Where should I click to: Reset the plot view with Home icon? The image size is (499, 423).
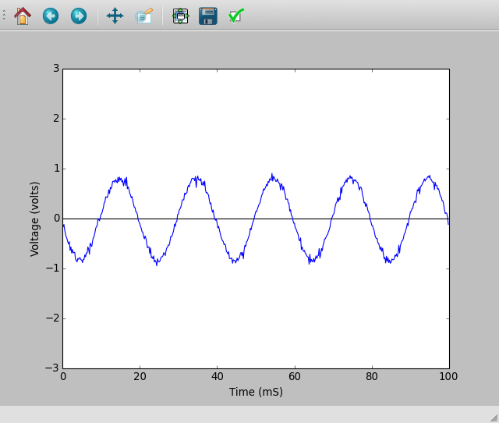click(x=23, y=16)
